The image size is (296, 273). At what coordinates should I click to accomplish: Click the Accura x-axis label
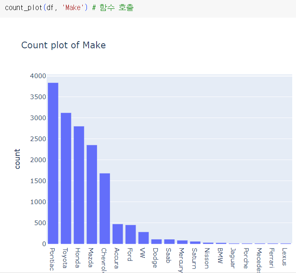[x=116, y=258]
